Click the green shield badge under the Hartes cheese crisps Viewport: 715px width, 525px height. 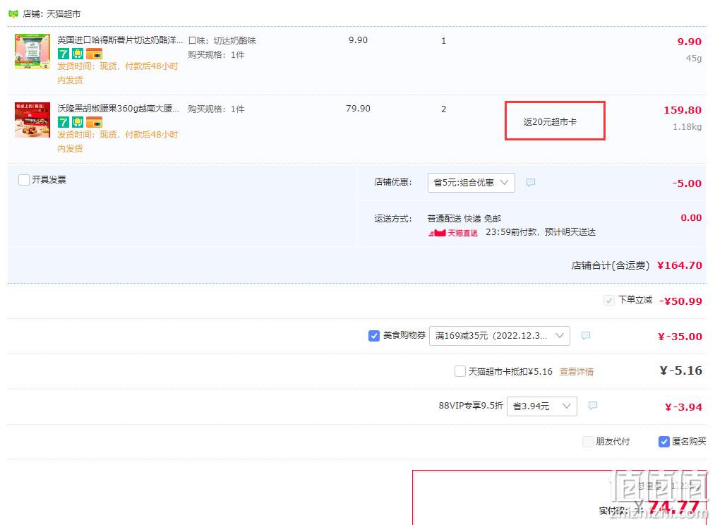[78, 54]
